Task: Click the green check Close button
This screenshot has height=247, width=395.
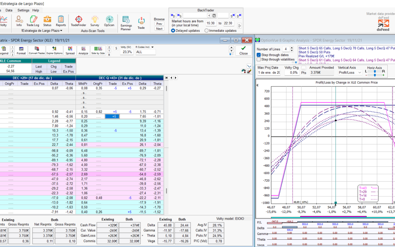Action: tap(243, 50)
